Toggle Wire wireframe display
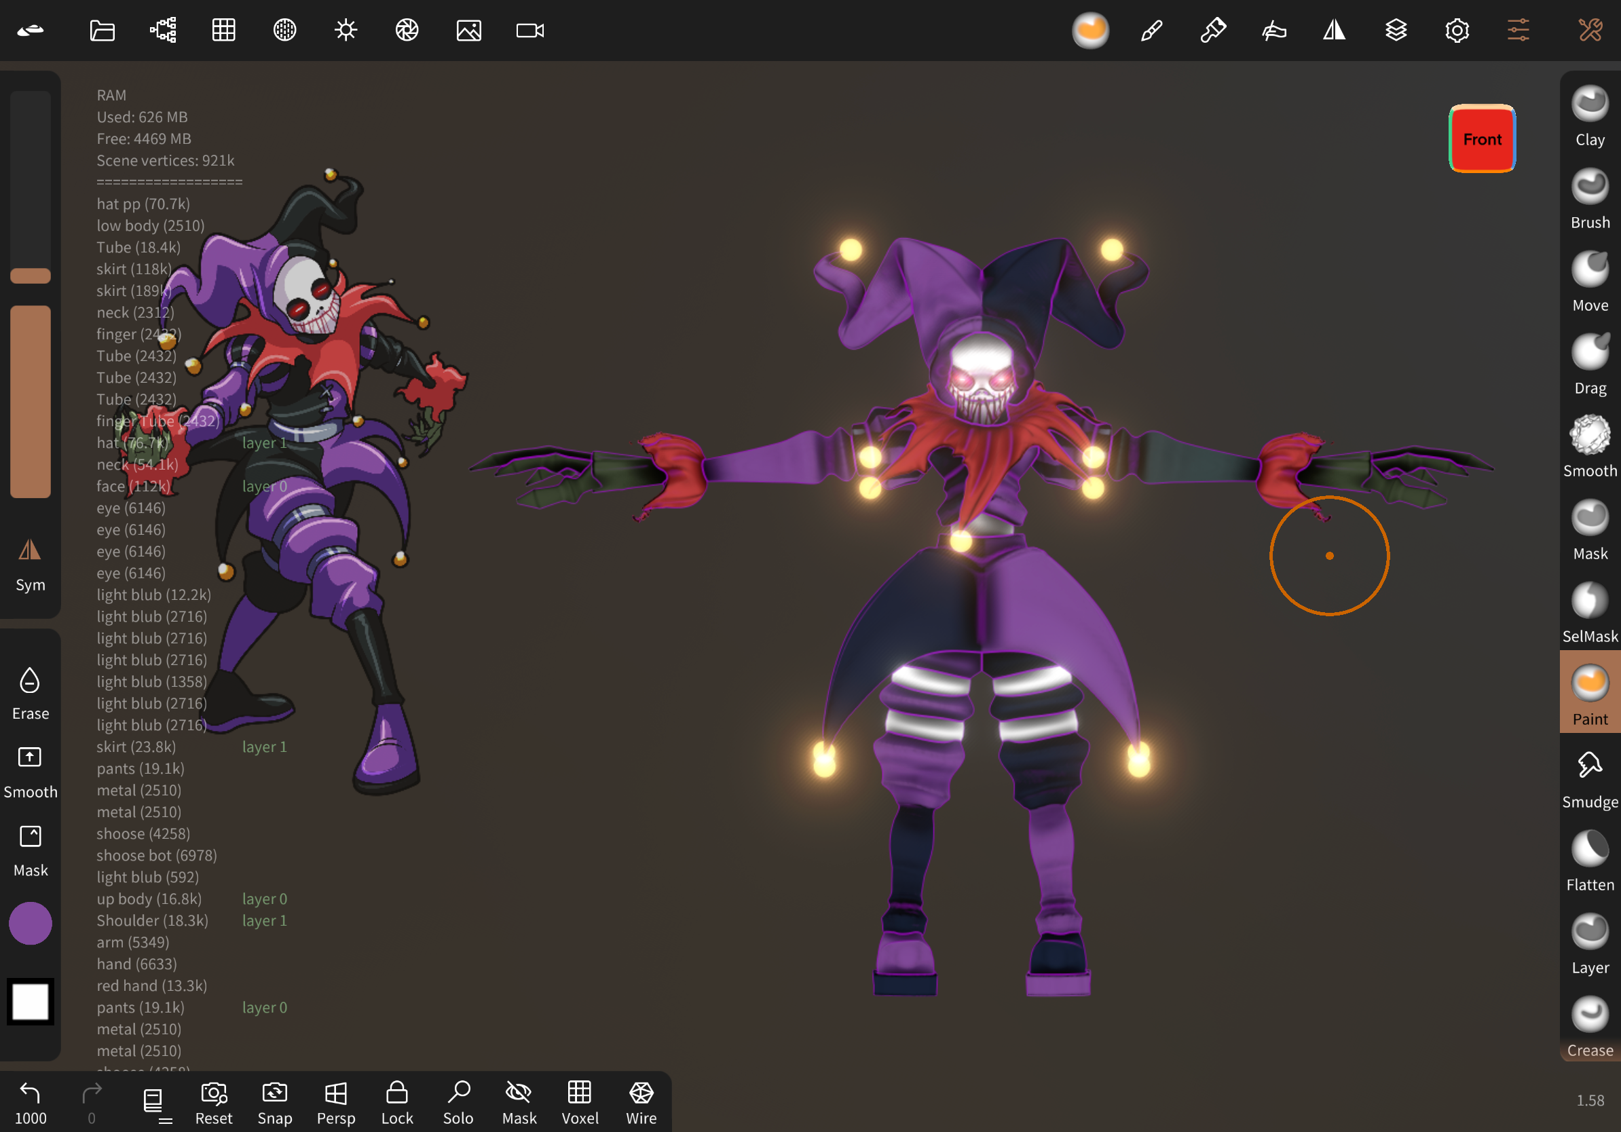 click(x=641, y=1103)
